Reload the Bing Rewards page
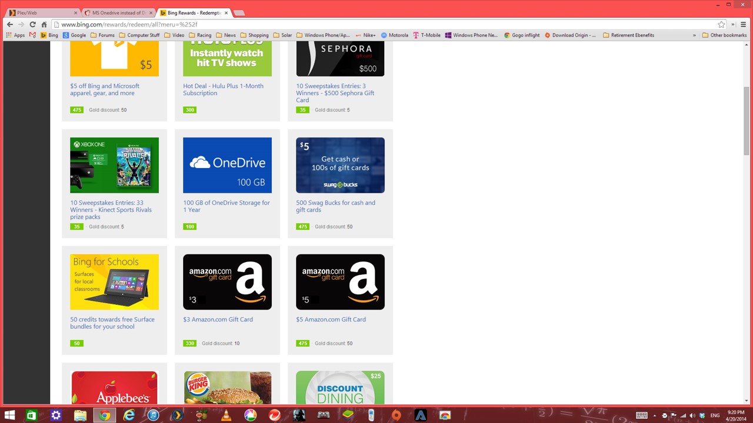This screenshot has width=753, height=423. [32, 25]
